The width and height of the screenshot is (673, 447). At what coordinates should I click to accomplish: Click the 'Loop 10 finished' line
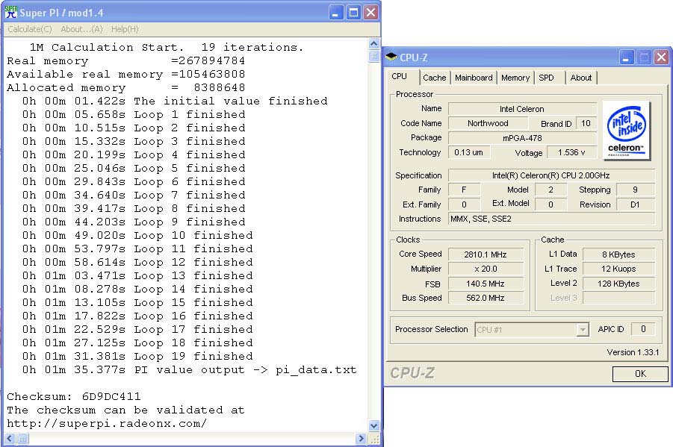[137, 235]
